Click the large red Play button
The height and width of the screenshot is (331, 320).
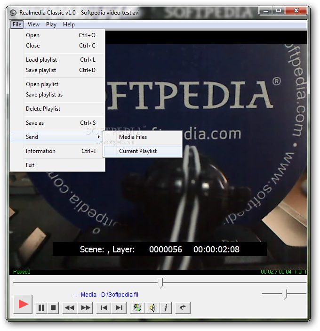click(23, 304)
